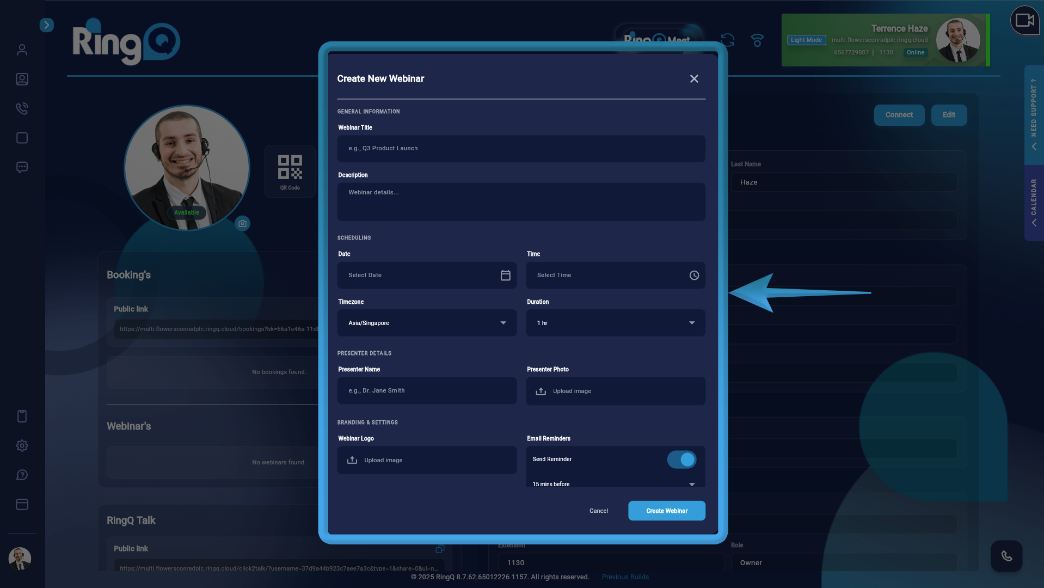The height and width of the screenshot is (588, 1044).
Task: Switch to Light Mode
Action: point(806,40)
